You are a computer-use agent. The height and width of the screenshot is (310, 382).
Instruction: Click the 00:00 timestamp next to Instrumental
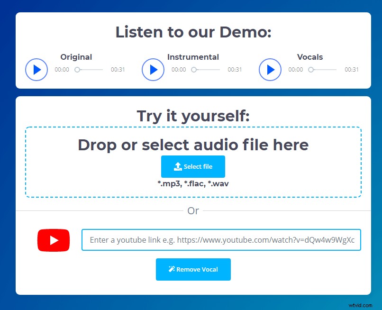point(179,70)
